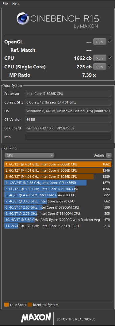
Task: Toggle the CPU test checkbox
Action: click(110, 58)
